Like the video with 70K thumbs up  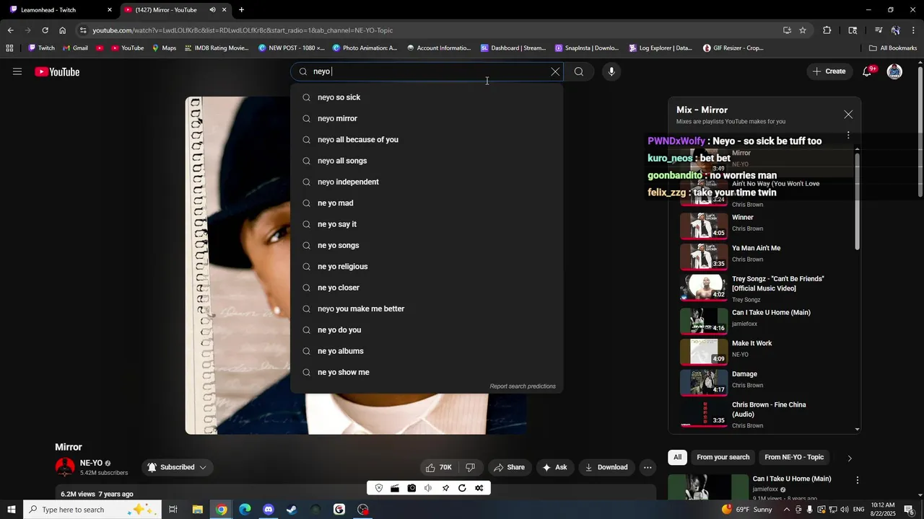(x=439, y=467)
